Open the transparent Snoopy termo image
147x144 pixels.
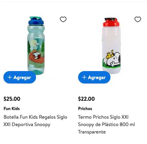pyautogui.click(x=112, y=45)
